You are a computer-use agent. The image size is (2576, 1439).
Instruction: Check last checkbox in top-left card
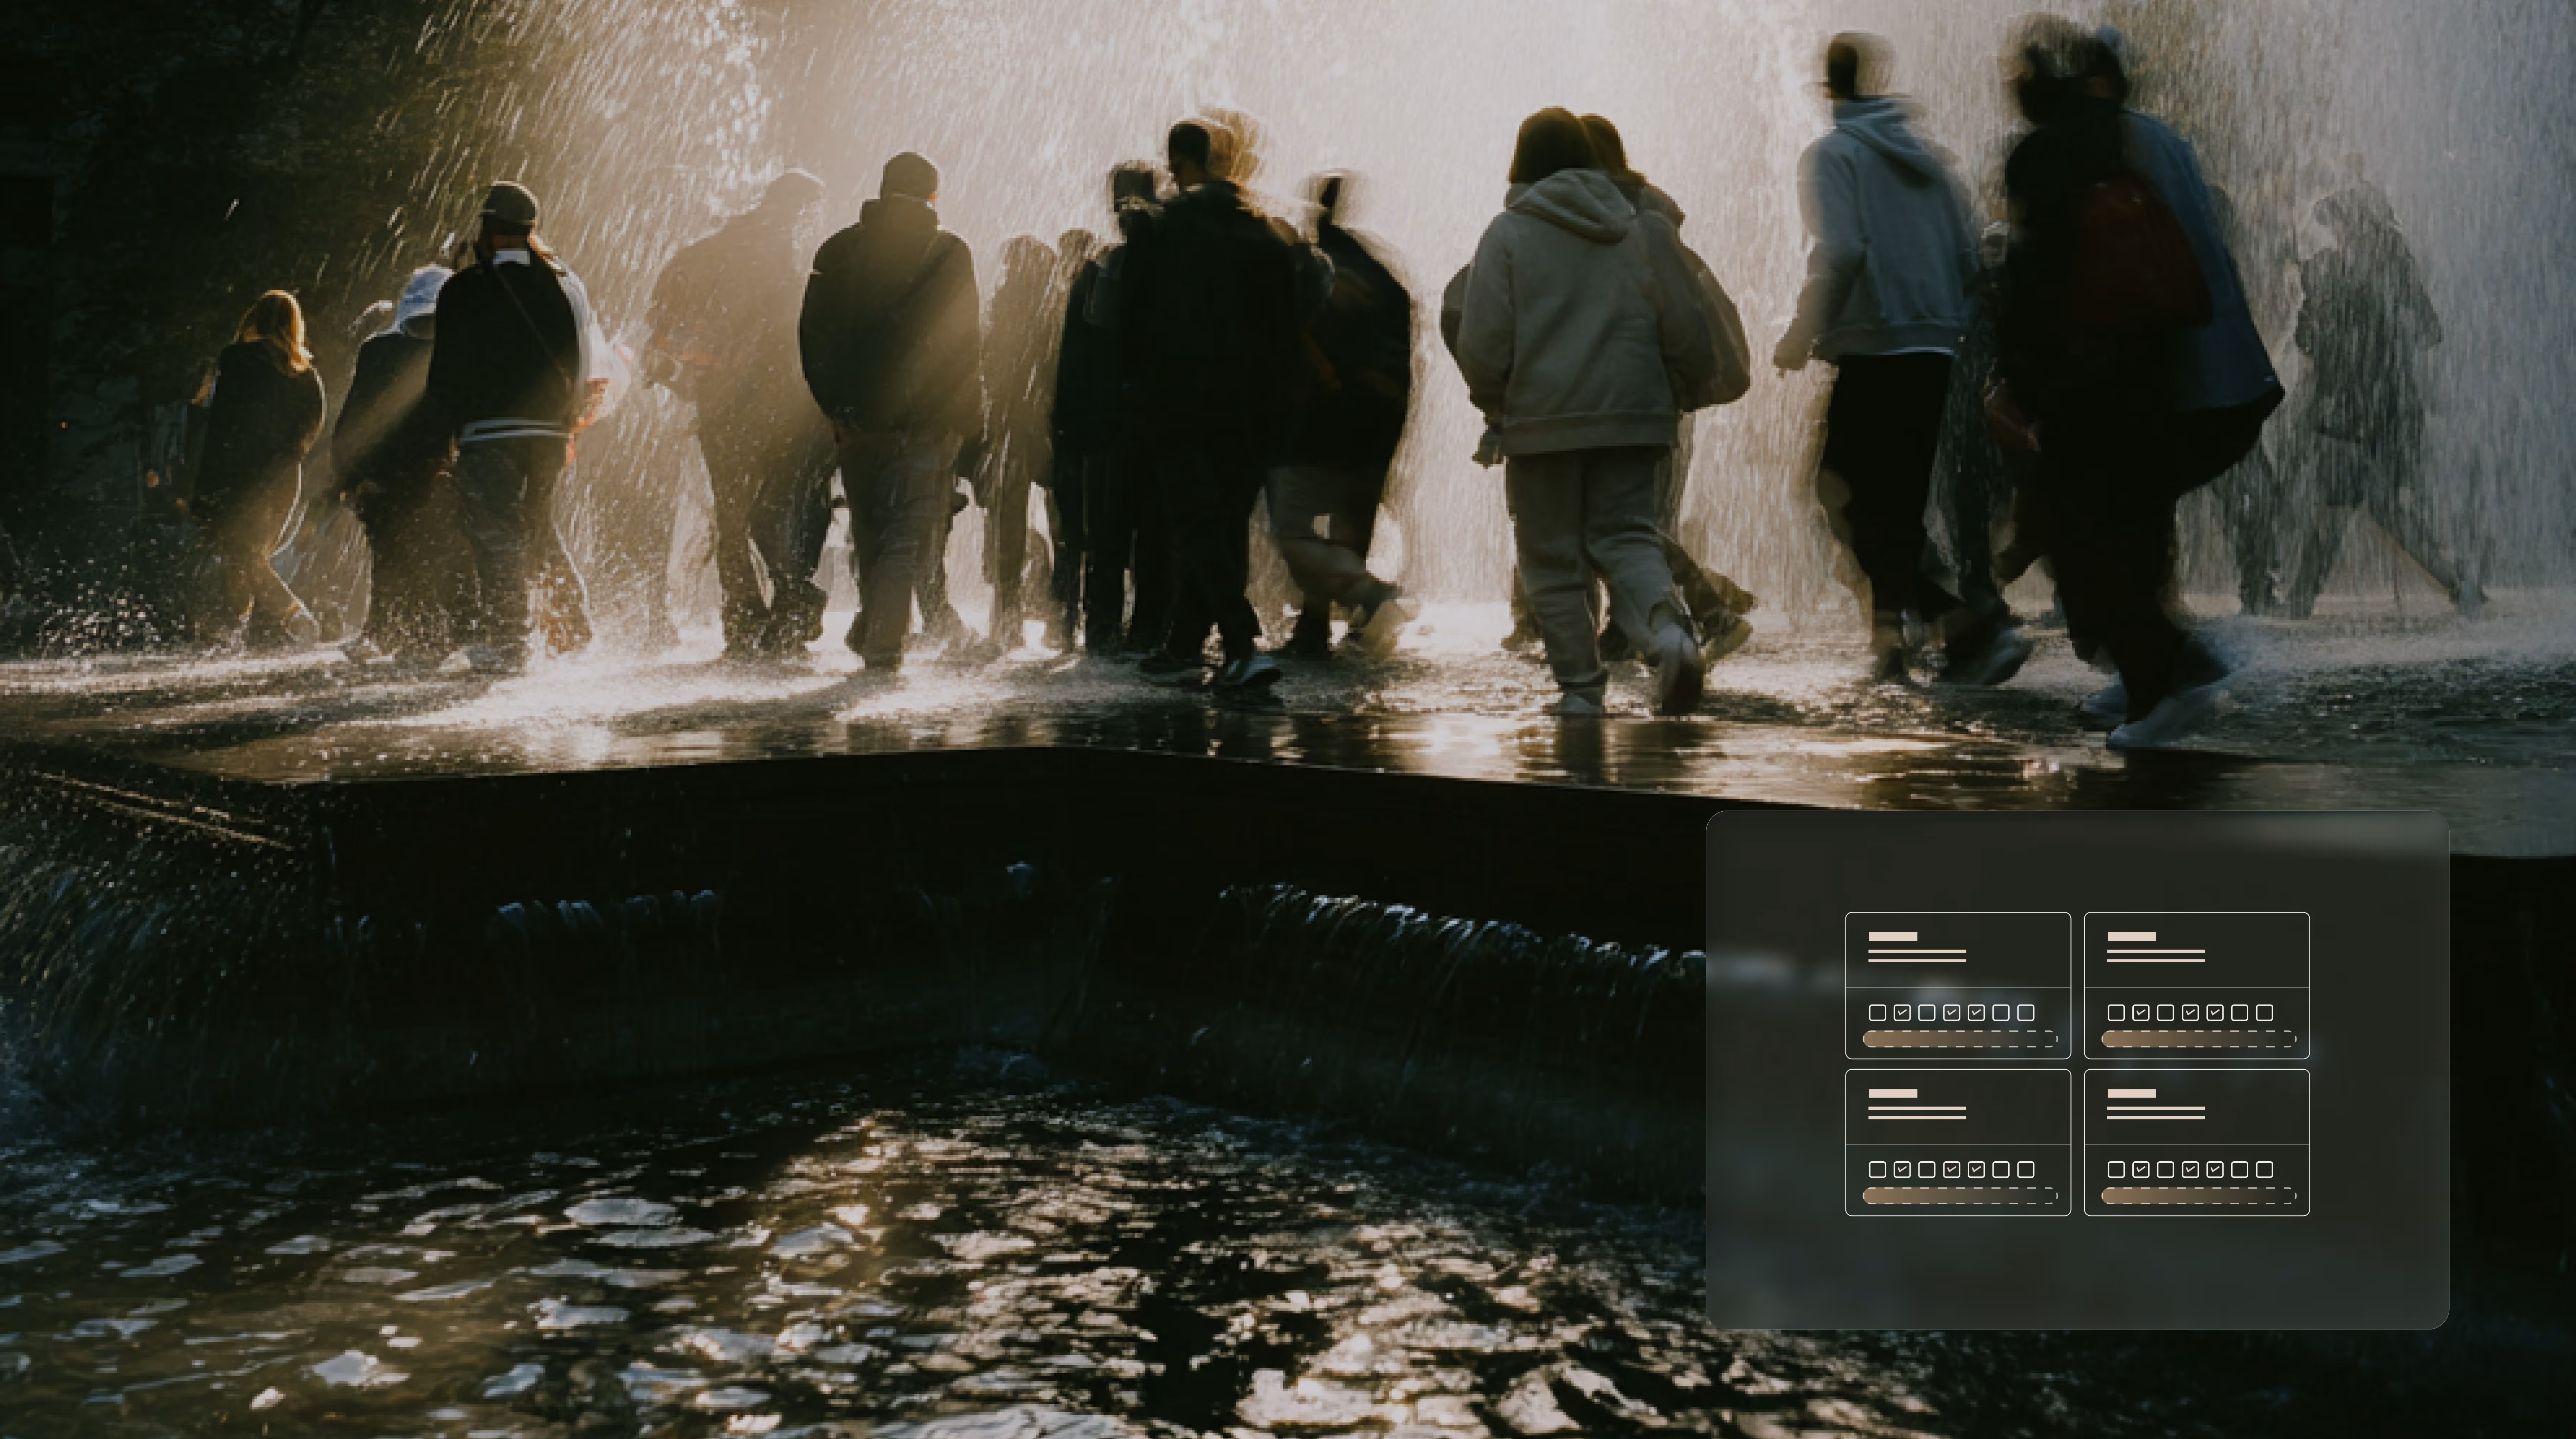[2026, 1013]
